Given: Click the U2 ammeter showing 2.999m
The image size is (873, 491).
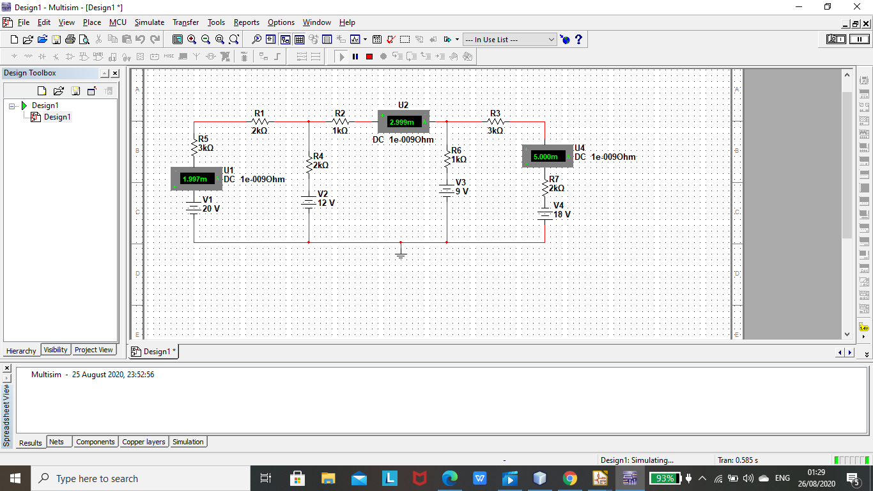Looking at the screenshot, I should point(403,122).
